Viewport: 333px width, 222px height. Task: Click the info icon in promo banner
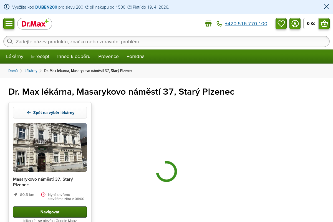[7, 7]
